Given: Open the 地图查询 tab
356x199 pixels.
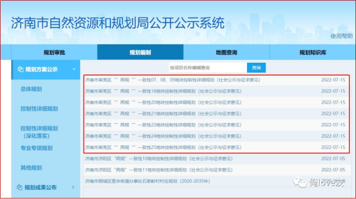Looking at the screenshot, I should 227,52.
